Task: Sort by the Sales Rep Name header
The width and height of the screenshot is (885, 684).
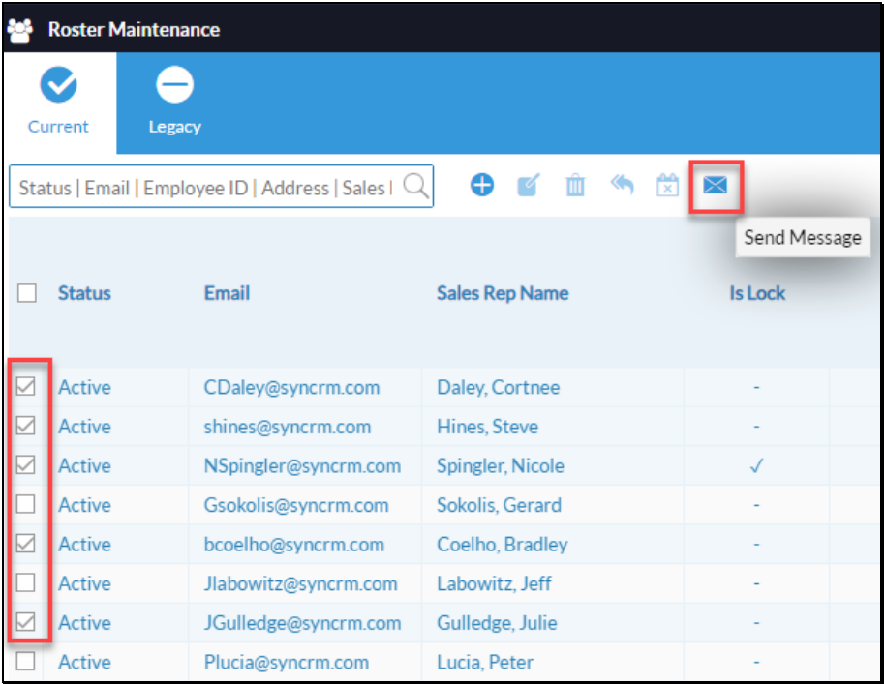Action: pos(503,293)
